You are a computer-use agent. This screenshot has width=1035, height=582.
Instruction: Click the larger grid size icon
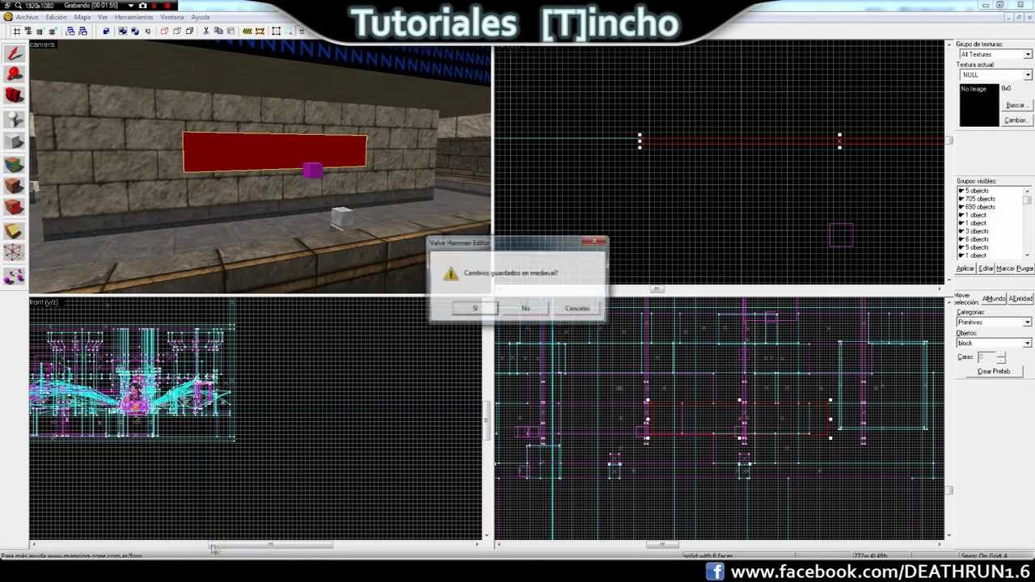click(51, 32)
